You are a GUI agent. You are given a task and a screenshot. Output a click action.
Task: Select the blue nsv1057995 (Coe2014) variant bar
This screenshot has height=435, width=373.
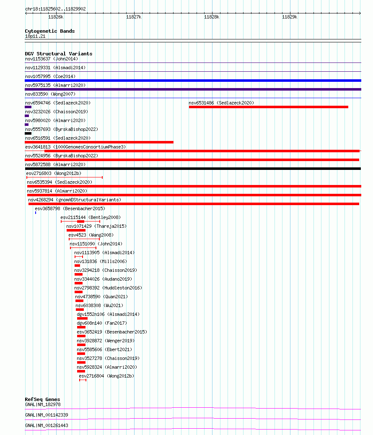tap(193, 81)
